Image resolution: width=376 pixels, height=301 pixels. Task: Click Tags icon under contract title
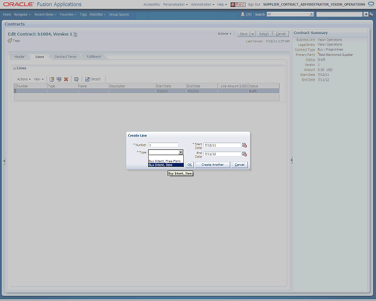click(10, 41)
